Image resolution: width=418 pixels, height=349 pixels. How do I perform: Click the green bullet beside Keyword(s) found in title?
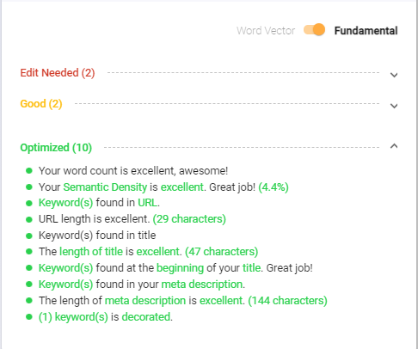pyautogui.click(x=29, y=236)
